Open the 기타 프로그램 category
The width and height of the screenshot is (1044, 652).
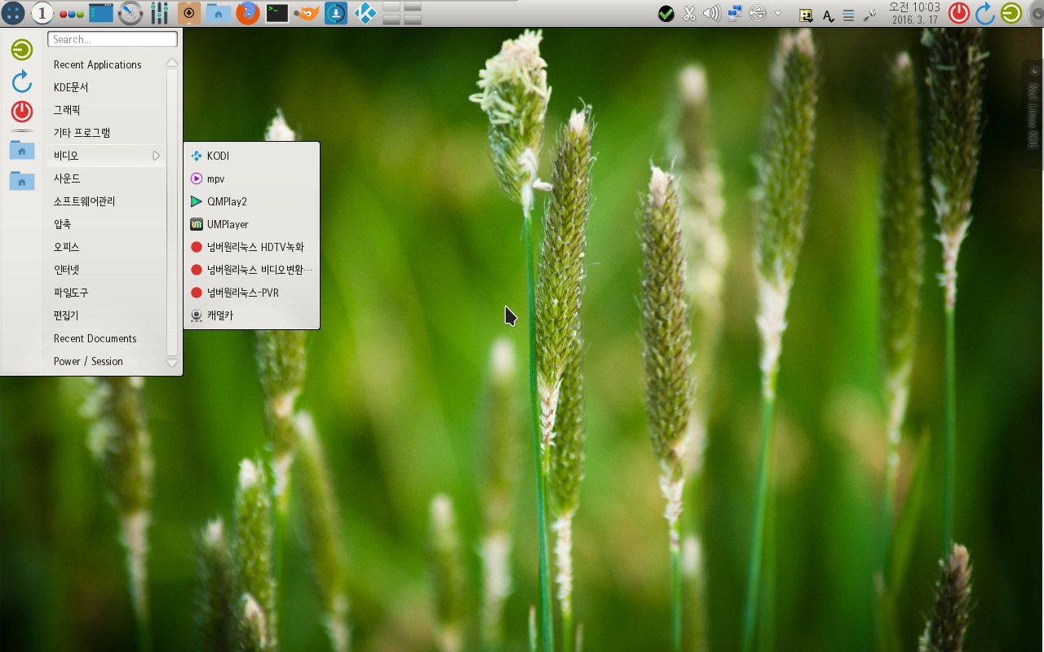106,133
